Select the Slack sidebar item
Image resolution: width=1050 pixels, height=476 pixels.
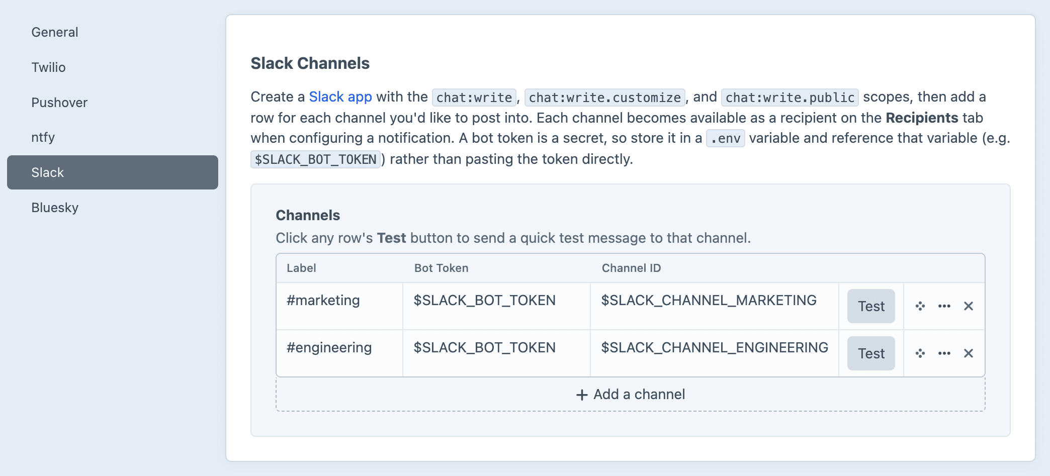(113, 172)
